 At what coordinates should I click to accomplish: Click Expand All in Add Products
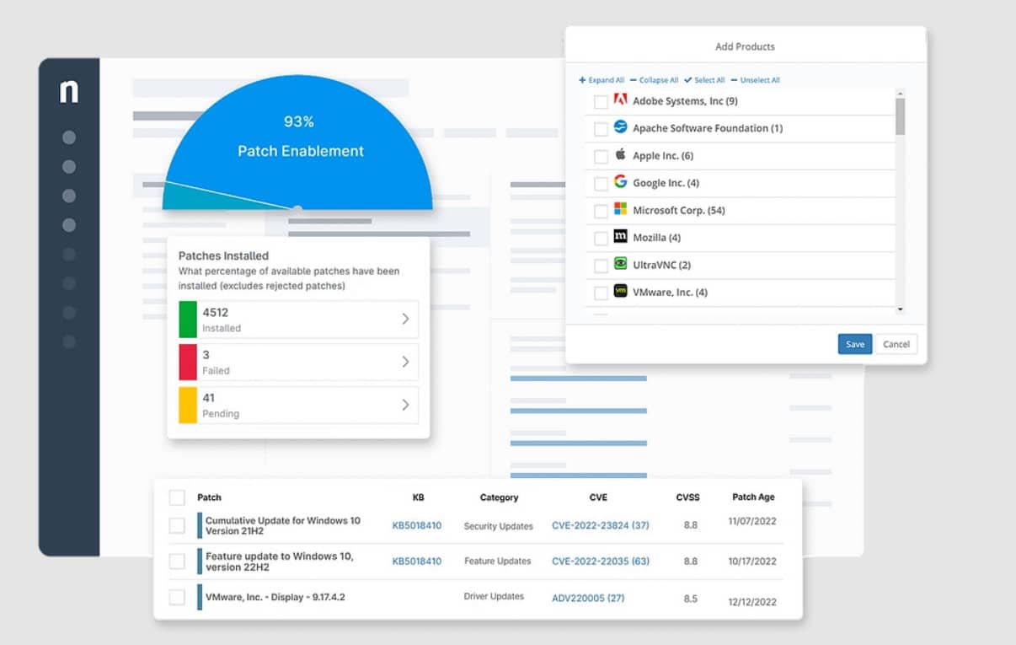602,80
